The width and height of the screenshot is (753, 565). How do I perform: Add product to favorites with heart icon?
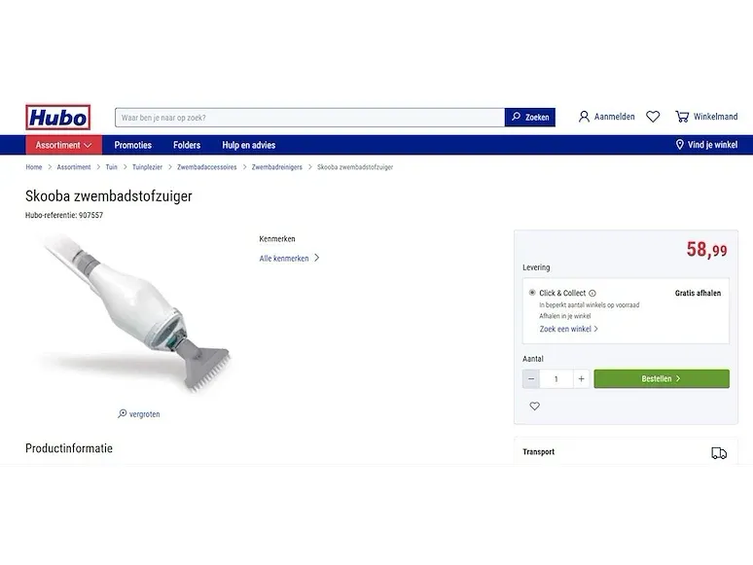coord(534,406)
